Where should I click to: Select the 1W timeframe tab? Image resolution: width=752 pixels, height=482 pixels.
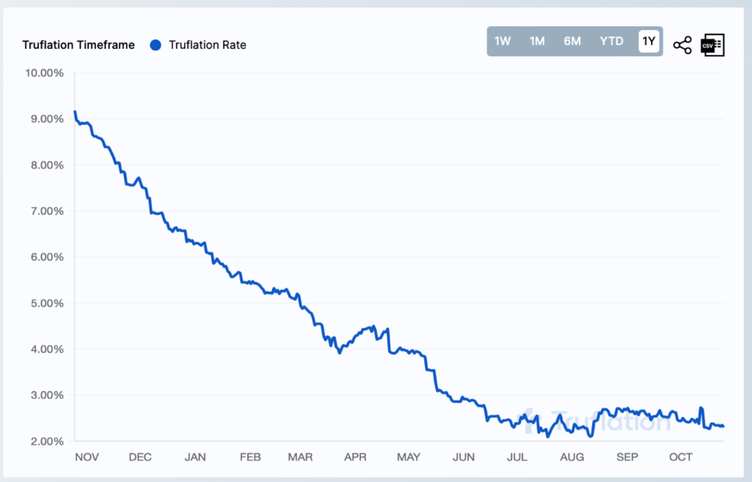[502, 41]
